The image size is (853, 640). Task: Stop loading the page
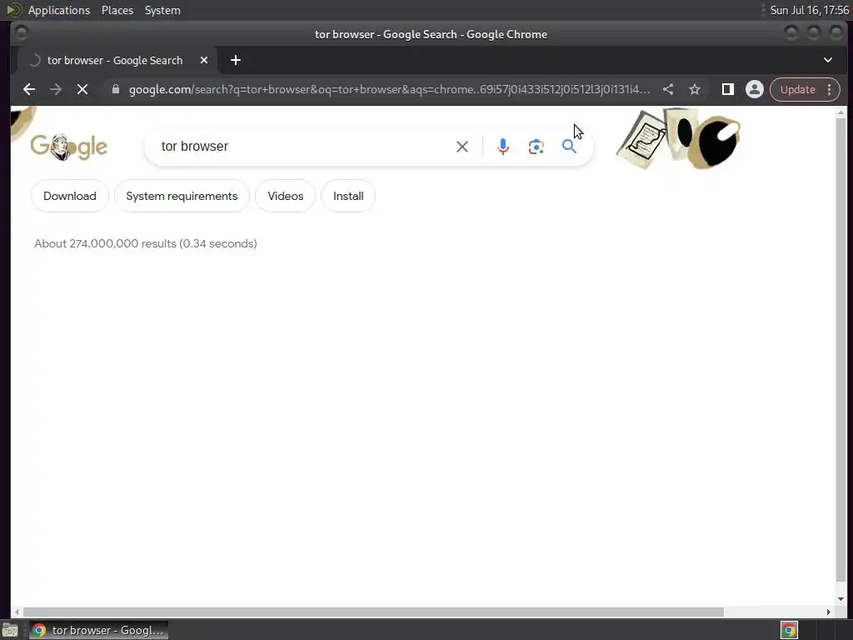82,89
